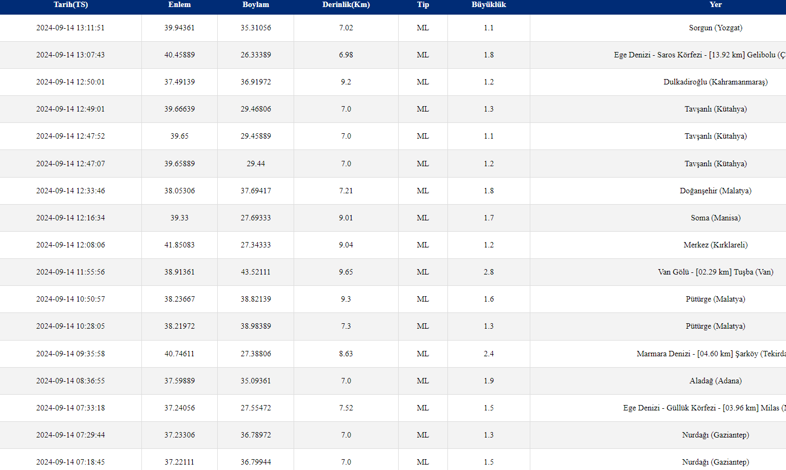Select date 2024-09-14 10:28:05
The image size is (786, 470).
click(70, 326)
